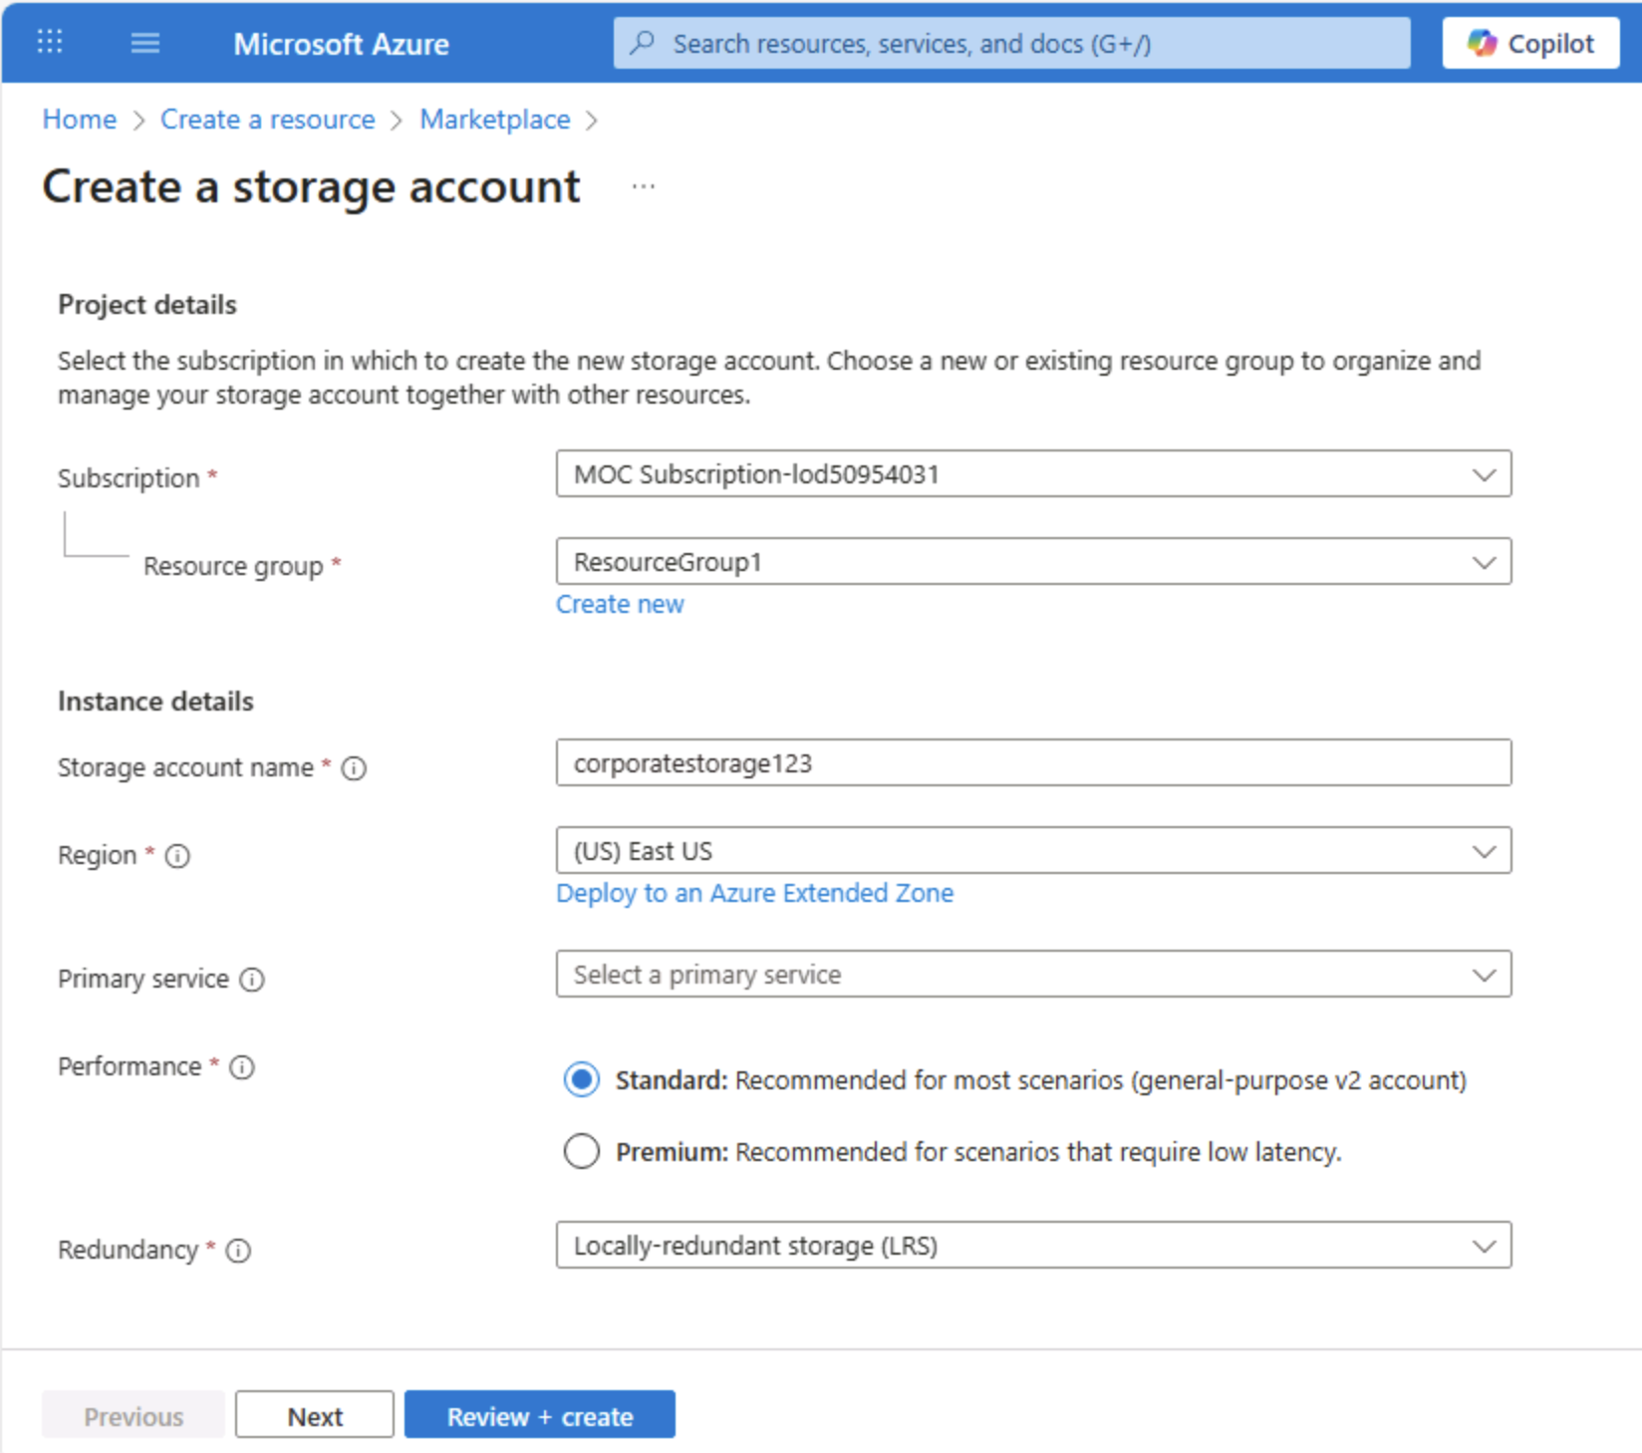The image size is (1642, 1453).
Task: Click the Review + create button
Action: [539, 1415]
